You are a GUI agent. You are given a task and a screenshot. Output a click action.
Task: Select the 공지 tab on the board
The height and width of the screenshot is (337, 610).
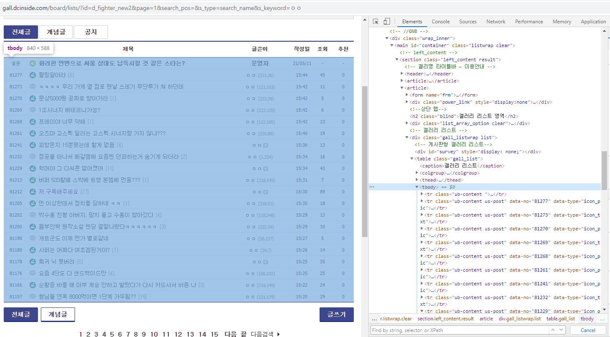coord(91,32)
